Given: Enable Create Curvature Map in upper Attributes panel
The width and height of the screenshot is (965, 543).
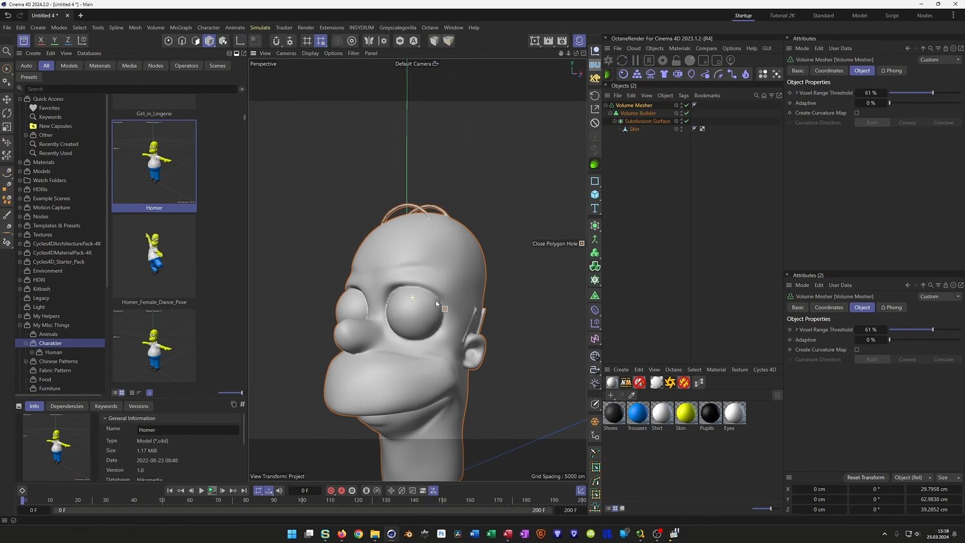Looking at the screenshot, I should (857, 113).
